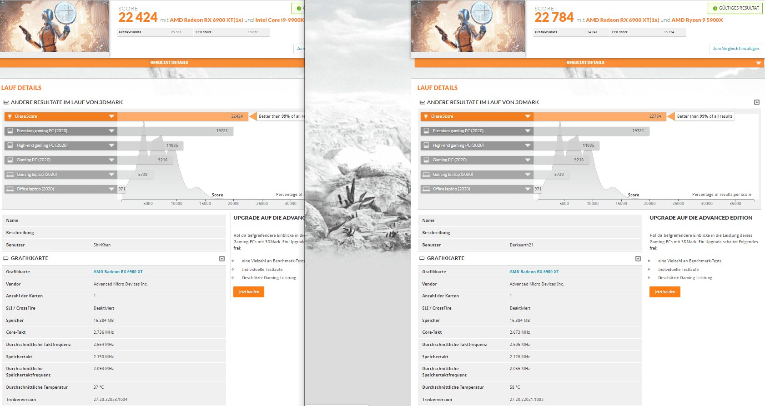This screenshot has height=406, width=765.
Task: Click laptop icon beside Office laptop in Darkearth21's result
Action: tap(426, 189)
